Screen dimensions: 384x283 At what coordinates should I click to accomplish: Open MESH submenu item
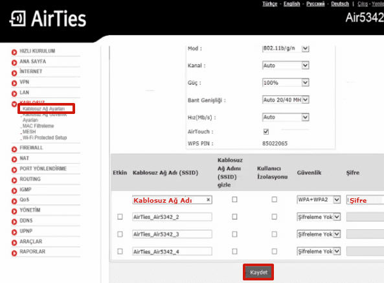pyautogui.click(x=29, y=131)
